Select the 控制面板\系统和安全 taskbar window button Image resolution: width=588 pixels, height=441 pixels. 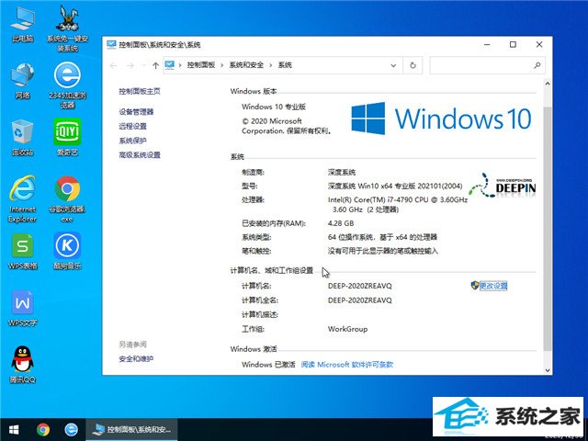(132, 429)
